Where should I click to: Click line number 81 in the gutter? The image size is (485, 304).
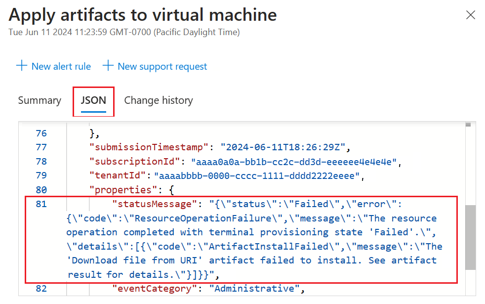pyautogui.click(x=41, y=204)
